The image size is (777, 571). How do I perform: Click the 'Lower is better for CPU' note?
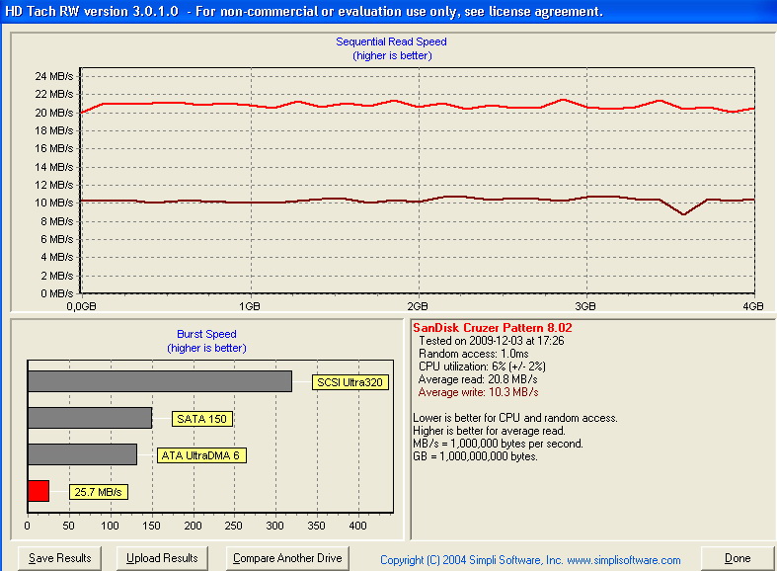click(x=515, y=418)
